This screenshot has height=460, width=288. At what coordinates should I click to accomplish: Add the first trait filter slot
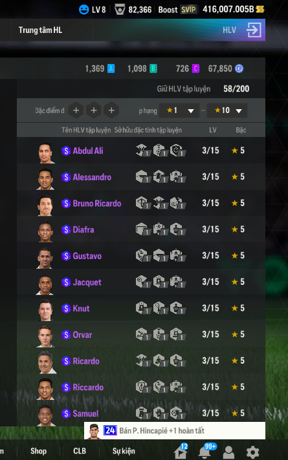76,110
